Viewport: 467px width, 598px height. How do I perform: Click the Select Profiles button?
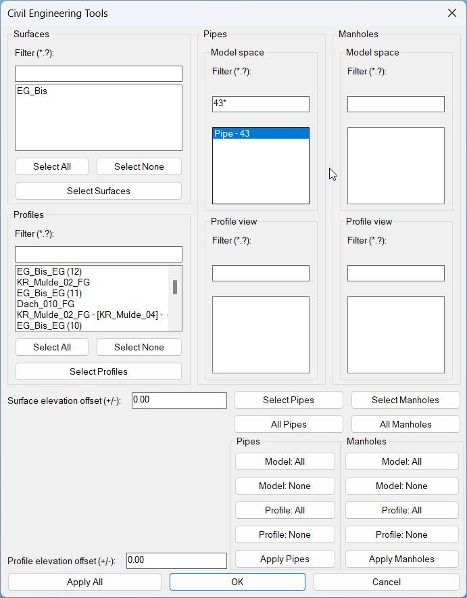click(x=99, y=371)
